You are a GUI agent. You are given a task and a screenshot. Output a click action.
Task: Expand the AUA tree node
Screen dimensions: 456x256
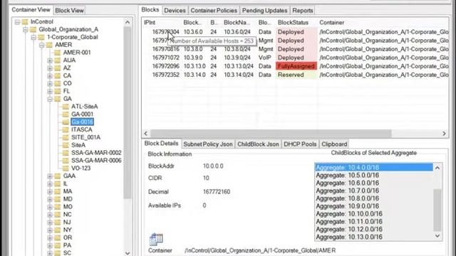[50, 60]
